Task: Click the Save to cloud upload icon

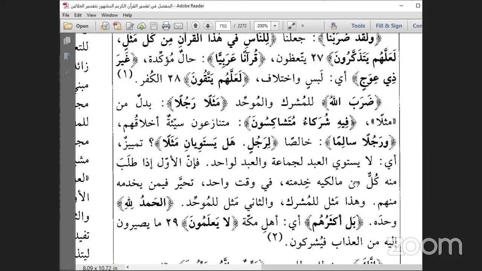Action: [142, 26]
